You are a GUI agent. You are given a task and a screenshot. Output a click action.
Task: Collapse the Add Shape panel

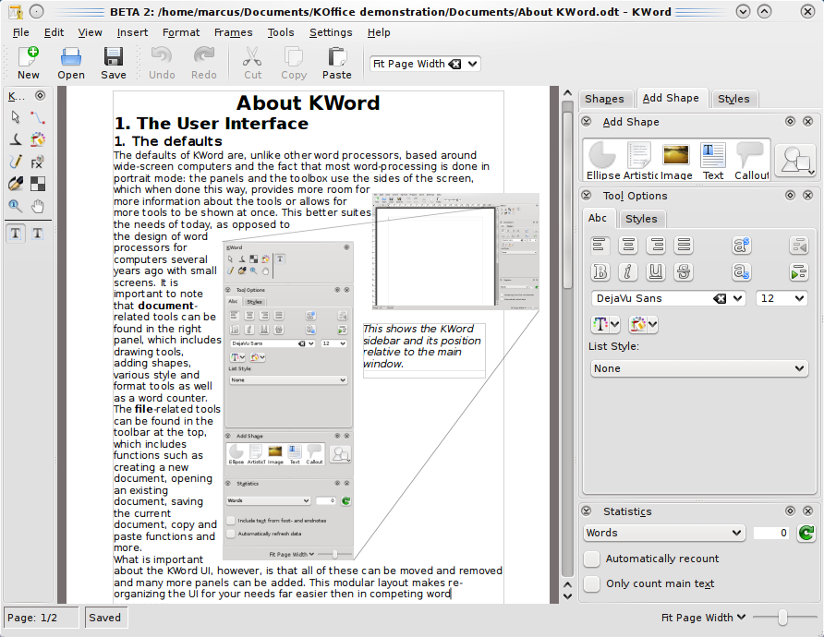pos(587,121)
